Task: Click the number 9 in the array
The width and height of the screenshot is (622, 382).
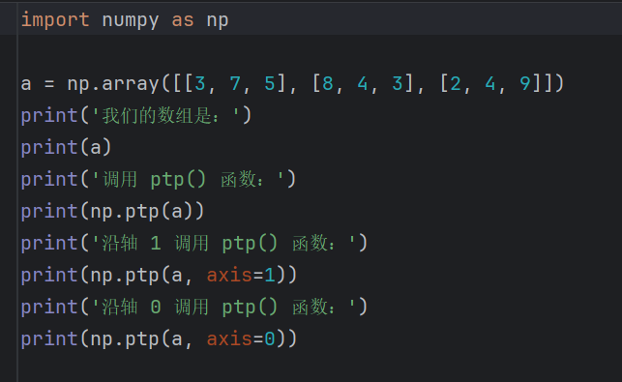Action: tap(525, 84)
